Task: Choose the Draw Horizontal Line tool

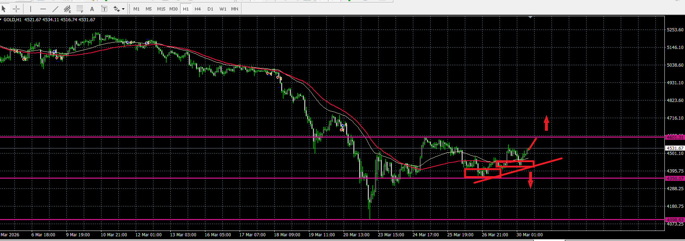Action: 43,9
